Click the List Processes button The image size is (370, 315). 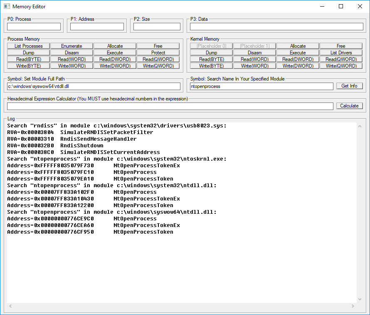click(29, 46)
